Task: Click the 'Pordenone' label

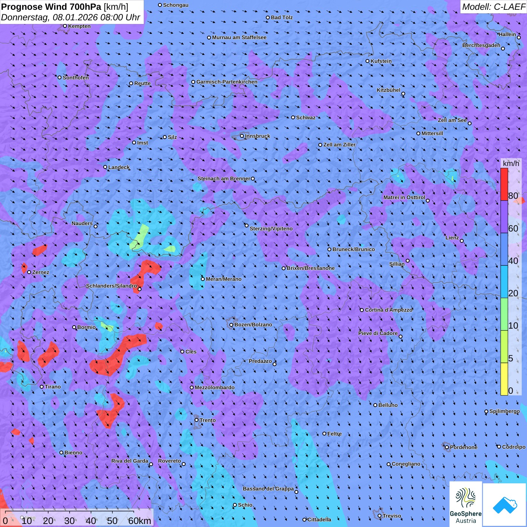Action: tap(464, 447)
